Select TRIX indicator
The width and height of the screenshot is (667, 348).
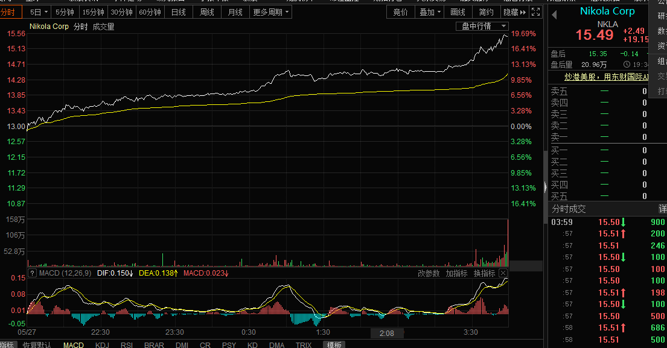click(304, 344)
